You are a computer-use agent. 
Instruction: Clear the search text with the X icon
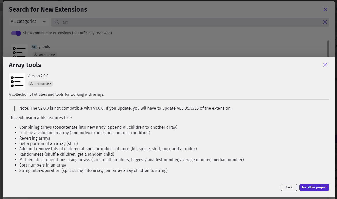coord(325,22)
